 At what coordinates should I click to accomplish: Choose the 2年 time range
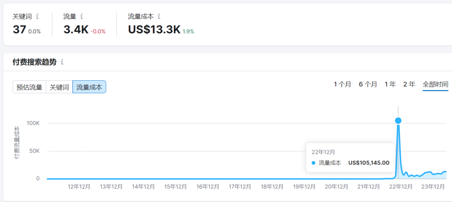(409, 84)
